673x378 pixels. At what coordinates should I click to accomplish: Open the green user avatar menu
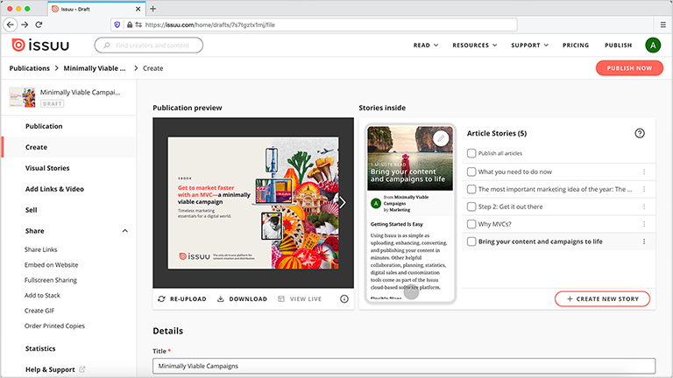point(653,45)
